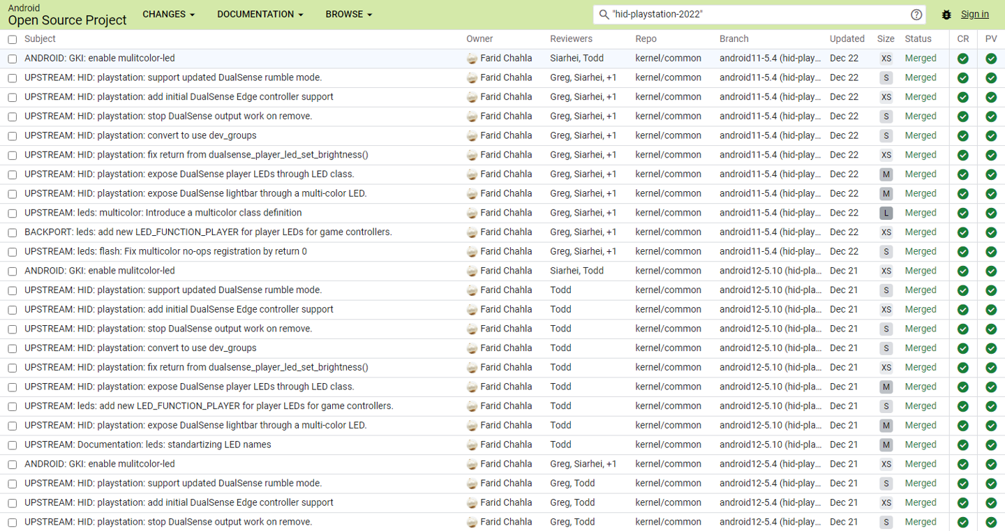Expand the CHANGES dropdown menu
Viewport: 1005px width, 531px height.
[168, 15]
